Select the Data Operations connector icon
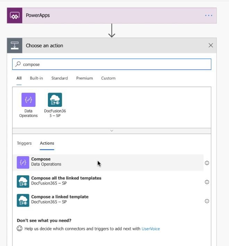Viewport: 229px width, 246px height. (28, 100)
